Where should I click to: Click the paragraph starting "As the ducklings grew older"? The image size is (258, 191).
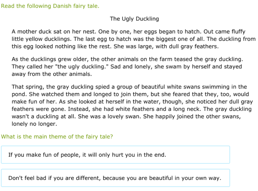pyautogui.click(x=127, y=67)
